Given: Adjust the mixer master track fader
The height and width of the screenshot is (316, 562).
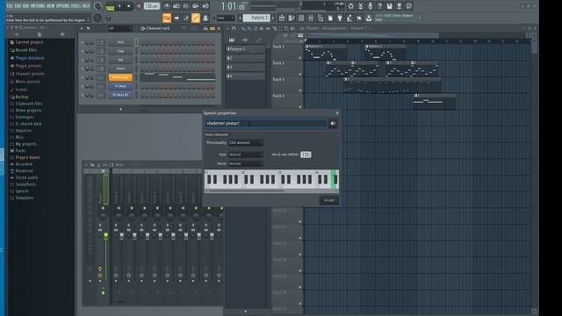Looking at the screenshot, I should point(106,236).
